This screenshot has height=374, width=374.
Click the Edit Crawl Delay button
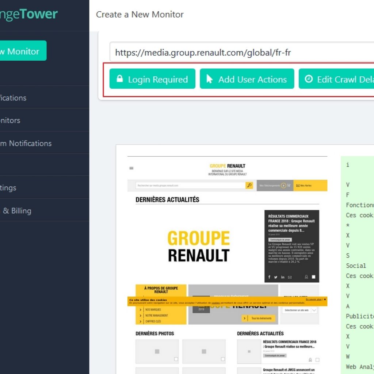336,79
